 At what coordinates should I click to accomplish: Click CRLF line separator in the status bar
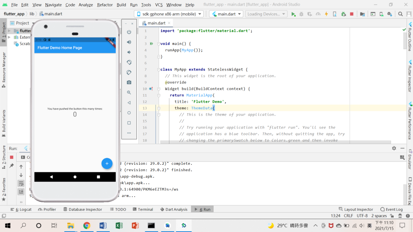pyautogui.click(x=348, y=216)
